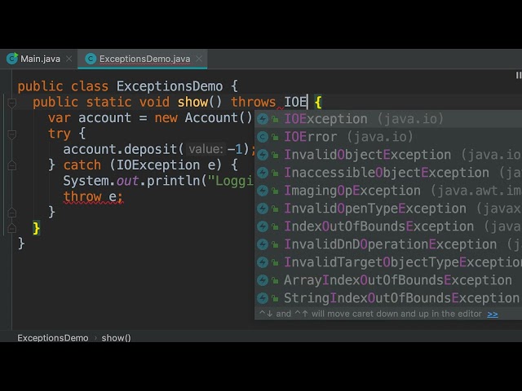Screen dimensions: 522x391
Task: Toggle the catch block fold marker
Action: point(12,165)
